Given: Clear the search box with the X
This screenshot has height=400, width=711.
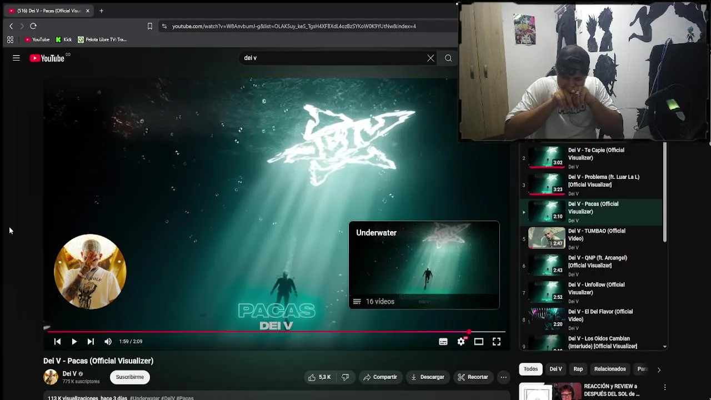Looking at the screenshot, I should click(430, 58).
